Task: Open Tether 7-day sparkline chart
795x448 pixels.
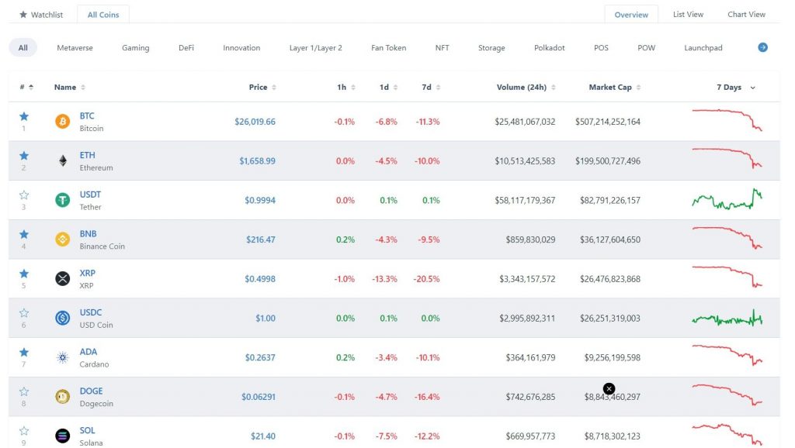Action: [727, 199]
